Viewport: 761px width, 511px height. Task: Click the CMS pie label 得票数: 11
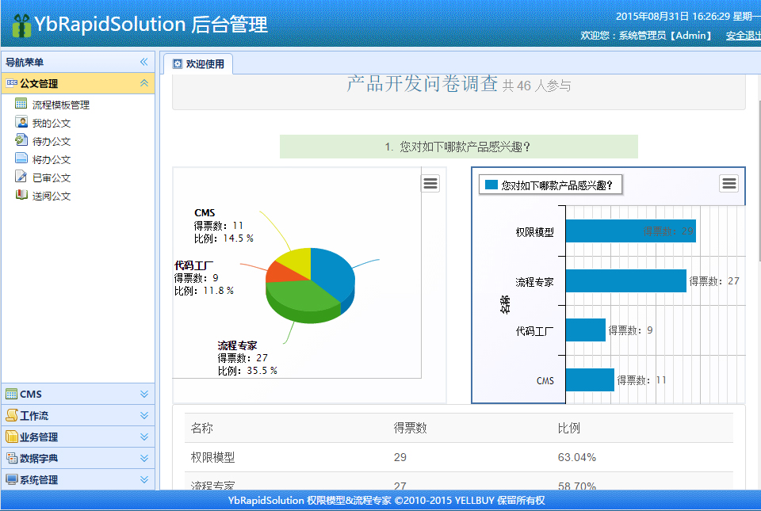point(219,226)
